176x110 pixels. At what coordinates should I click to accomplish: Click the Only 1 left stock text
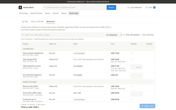click(77, 93)
